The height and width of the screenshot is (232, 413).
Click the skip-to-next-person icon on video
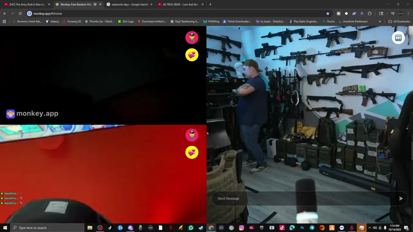tap(398, 38)
